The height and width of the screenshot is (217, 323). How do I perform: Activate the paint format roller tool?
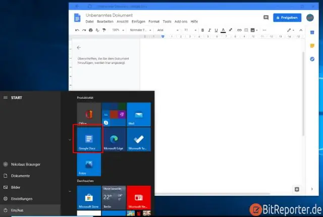pos(104,30)
